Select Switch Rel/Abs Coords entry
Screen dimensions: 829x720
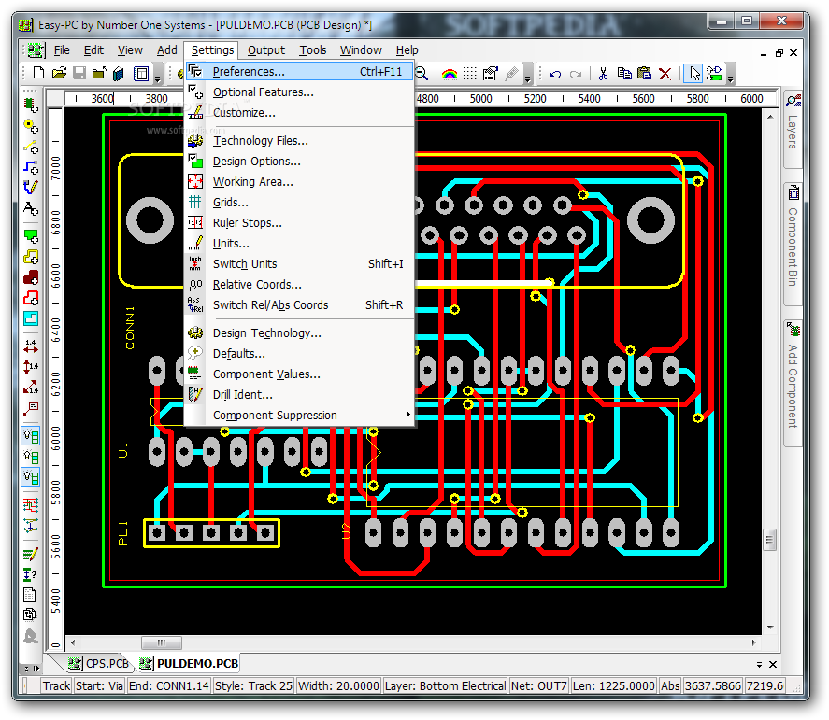tap(299, 304)
